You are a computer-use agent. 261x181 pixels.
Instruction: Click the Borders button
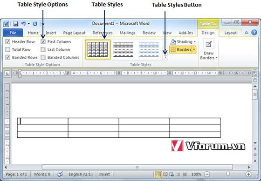(x=181, y=49)
